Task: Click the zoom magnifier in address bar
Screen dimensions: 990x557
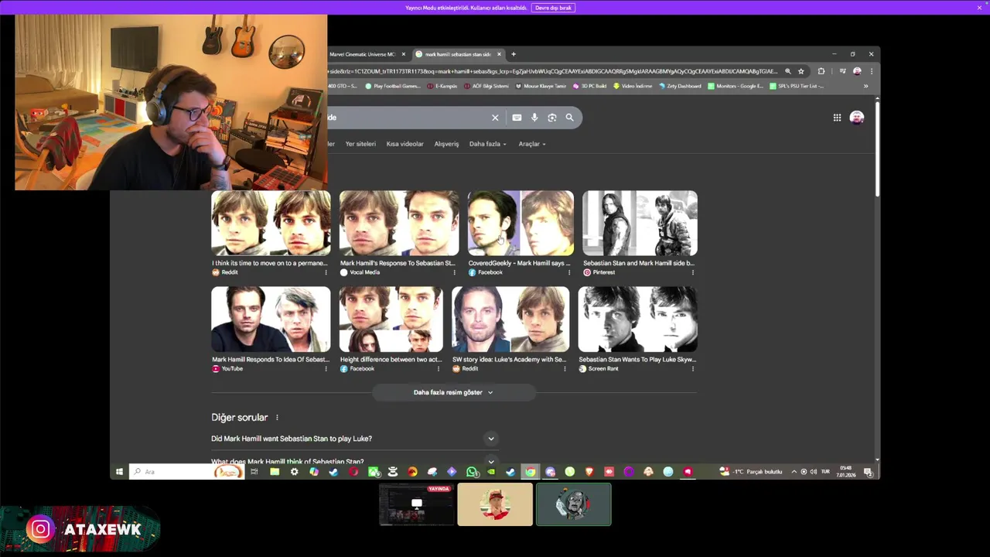Action: (x=787, y=71)
